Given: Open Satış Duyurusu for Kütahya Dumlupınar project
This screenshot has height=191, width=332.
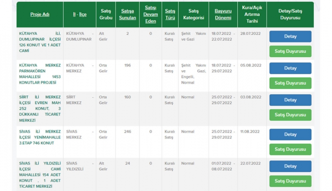Looking at the screenshot, I should pos(290,51).
